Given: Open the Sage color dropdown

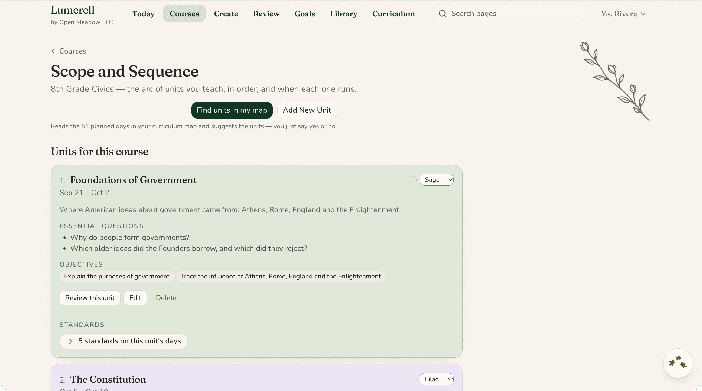Looking at the screenshot, I should (436, 180).
